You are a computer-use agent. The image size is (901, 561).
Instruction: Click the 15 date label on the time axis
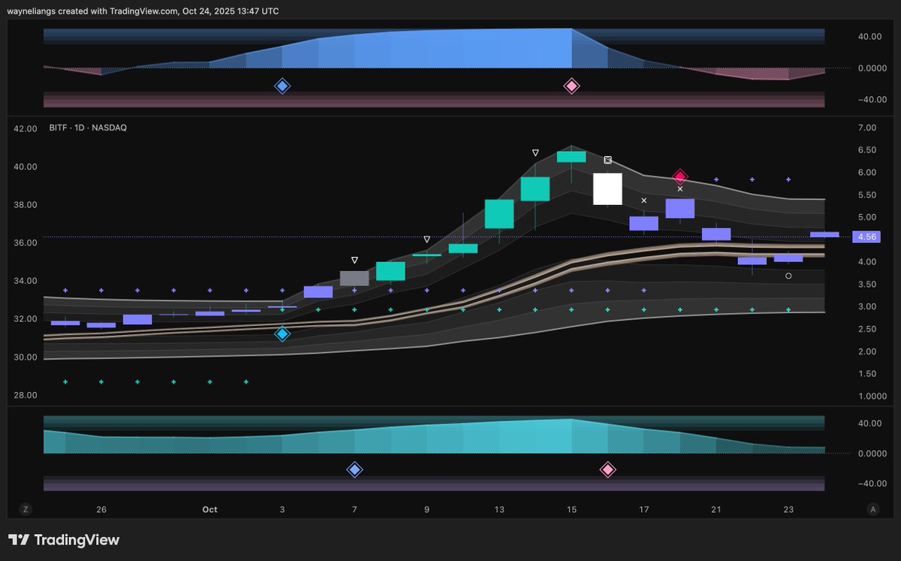571,509
